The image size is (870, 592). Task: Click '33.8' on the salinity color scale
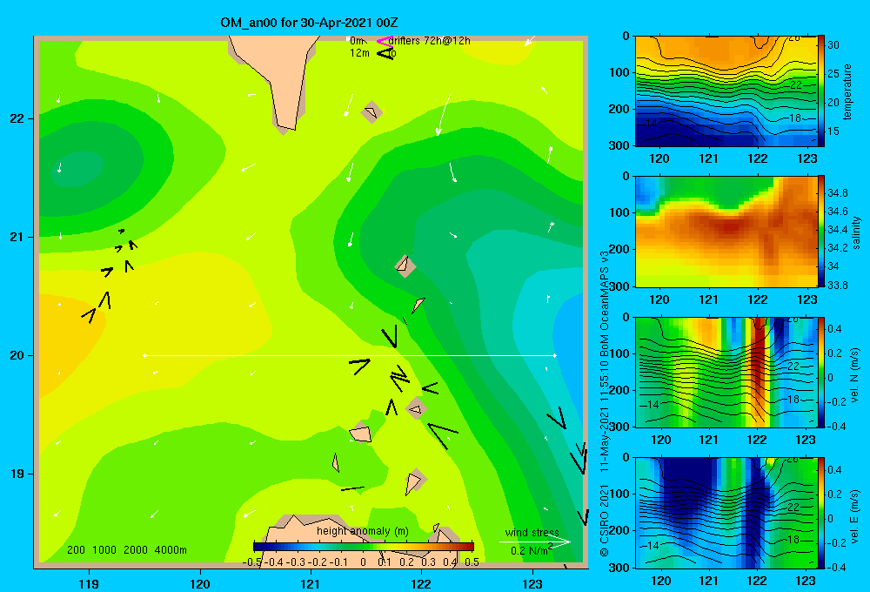[x=838, y=286]
